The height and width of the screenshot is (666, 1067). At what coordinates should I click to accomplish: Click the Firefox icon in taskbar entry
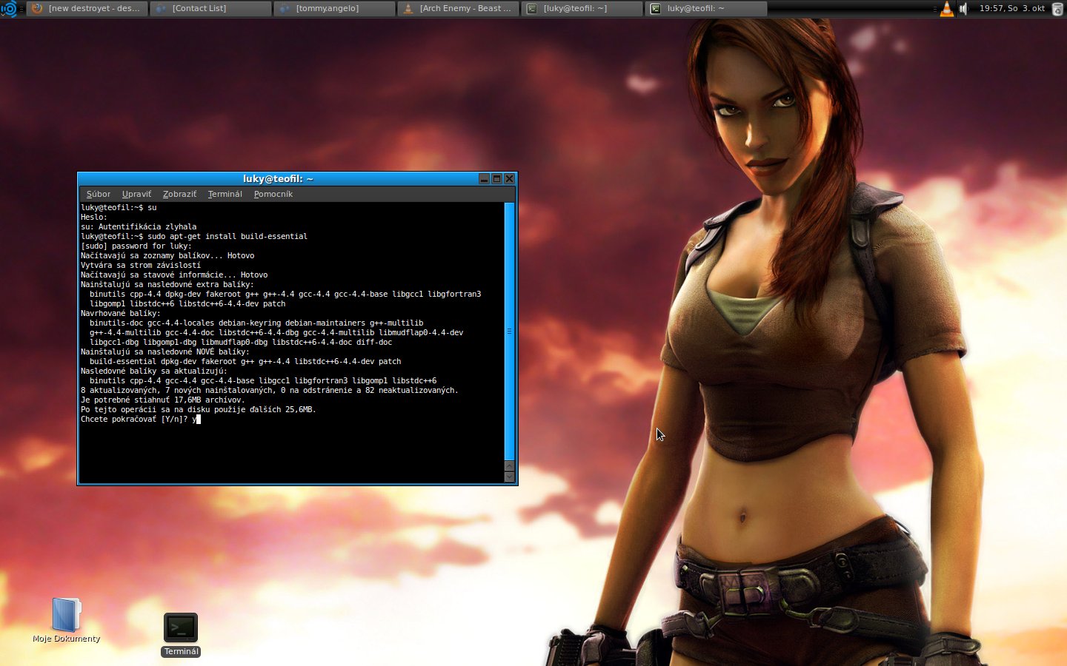[x=37, y=9]
